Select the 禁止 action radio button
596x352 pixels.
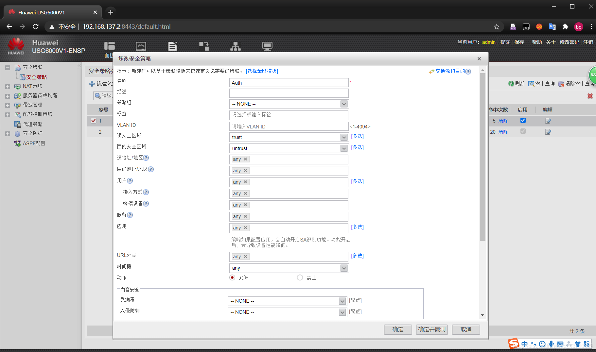[300, 277]
